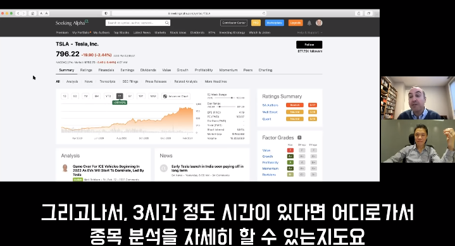Filter headlines by SEC Filings
This screenshot has height=246, width=455.
tap(130, 81)
